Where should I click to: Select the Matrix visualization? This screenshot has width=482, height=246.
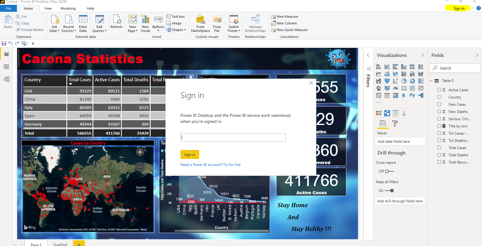tap(396, 95)
